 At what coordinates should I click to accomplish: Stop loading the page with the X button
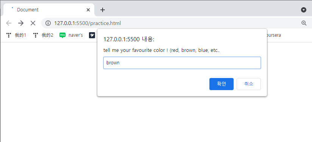[x=33, y=23]
